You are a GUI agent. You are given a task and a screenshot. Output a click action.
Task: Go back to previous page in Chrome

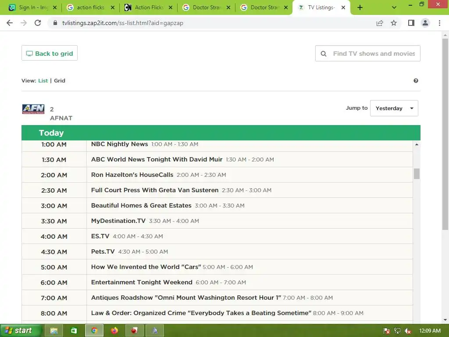10,23
